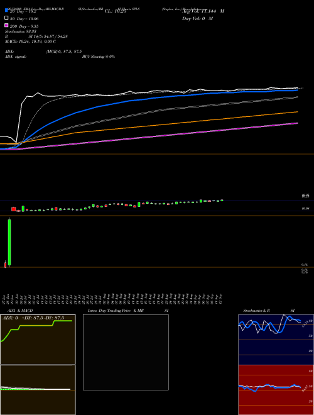This screenshot has height=415, width=314.
Task: Click the 'SI 14/3' reading
Action: tap(48, 36)
